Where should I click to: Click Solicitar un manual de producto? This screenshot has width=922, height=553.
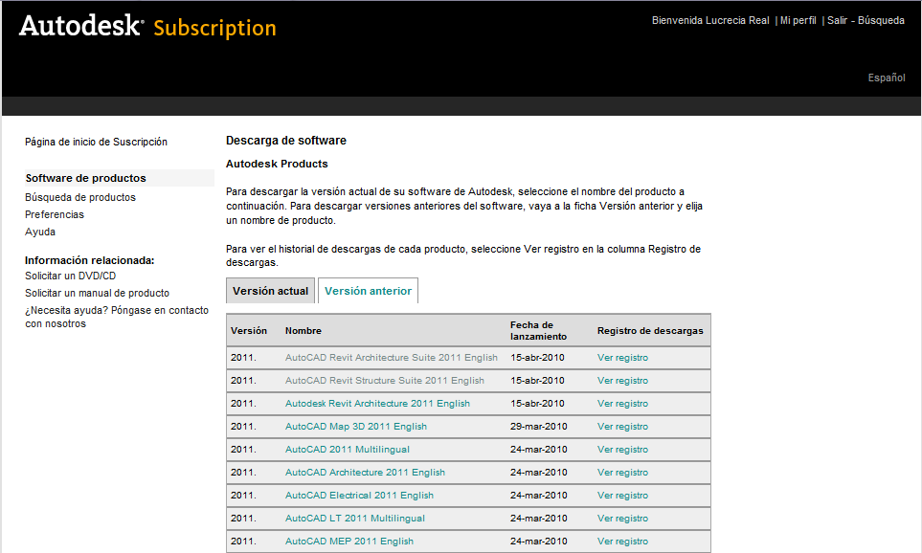click(97, 293)
